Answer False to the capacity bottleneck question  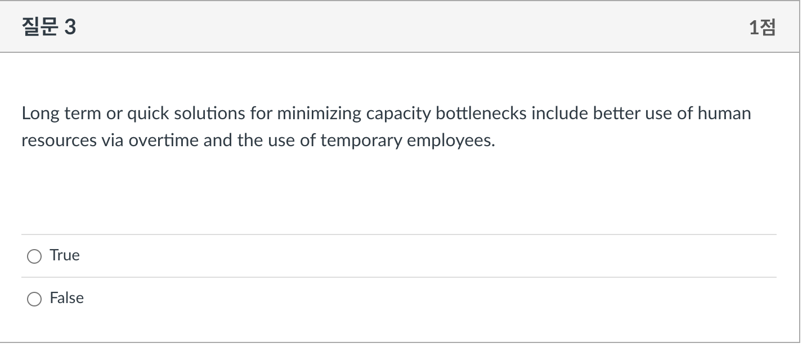[x=34, y=299]
